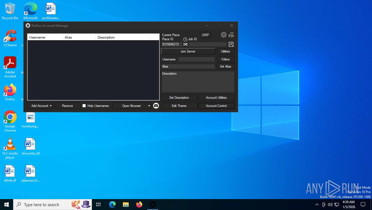372x210 pixels.
Task: Open File Explorer from the taskbar
Action: 126,205
